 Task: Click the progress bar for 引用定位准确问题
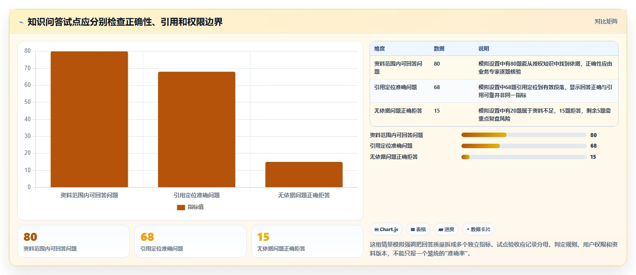(x=524, y=146)
